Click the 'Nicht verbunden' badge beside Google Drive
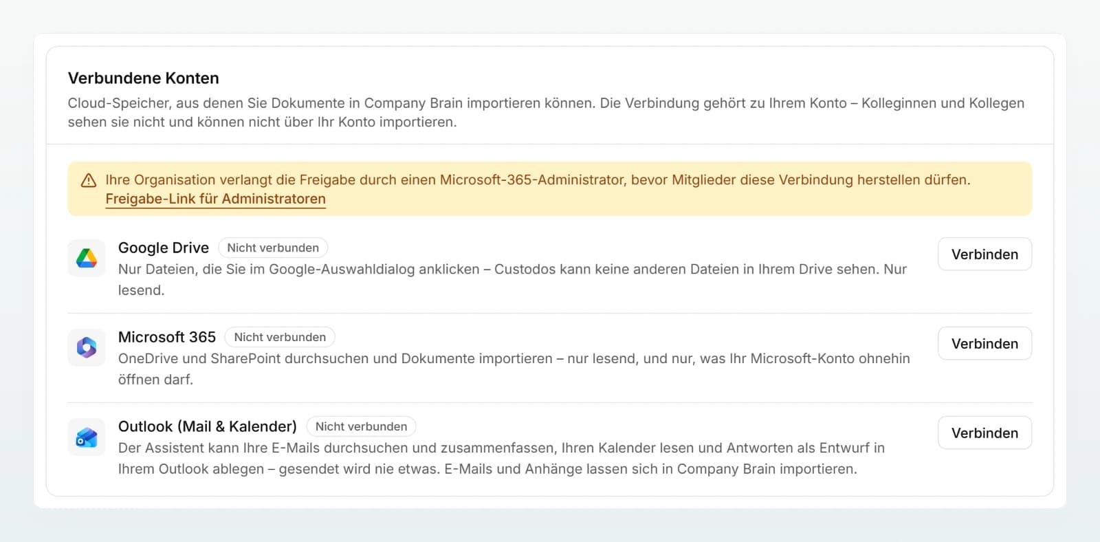 273,248
